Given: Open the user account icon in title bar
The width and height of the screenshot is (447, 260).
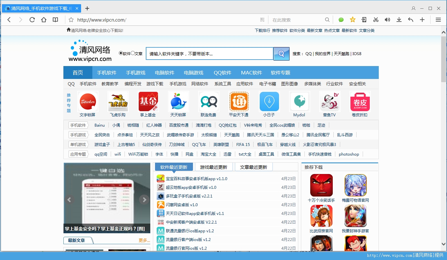Looking at the screenshot, I should (414, 8).
